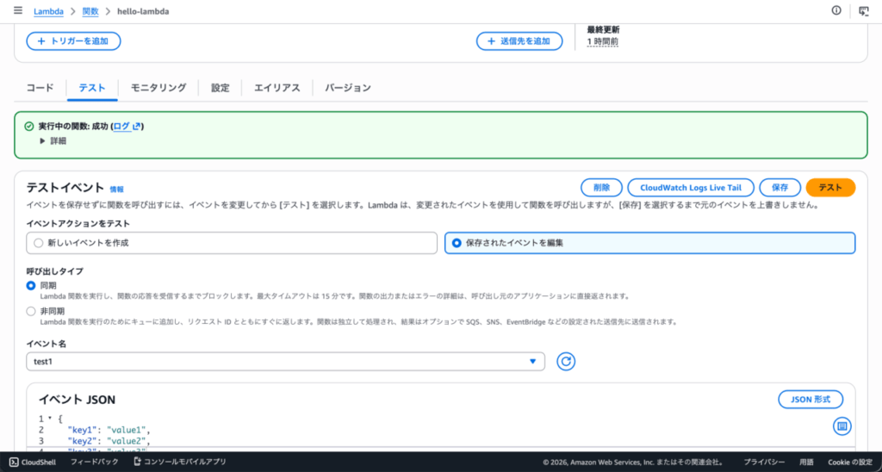The width and height of the screenshot is (882, 472).
Task: Click the editor icon below the JSON format button
Action: (842, 426)
